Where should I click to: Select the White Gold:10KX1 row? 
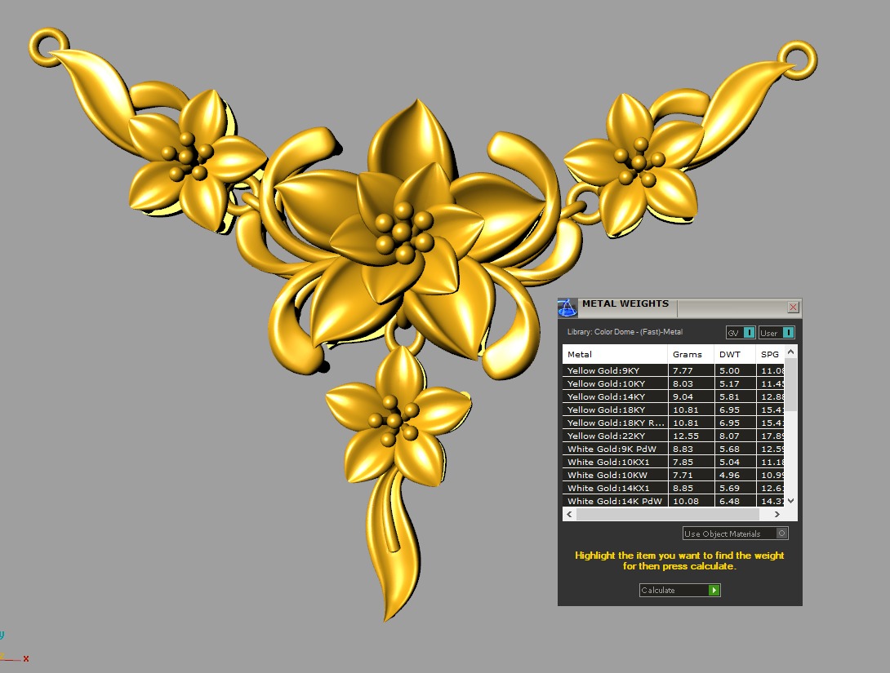tap(673, 462)
